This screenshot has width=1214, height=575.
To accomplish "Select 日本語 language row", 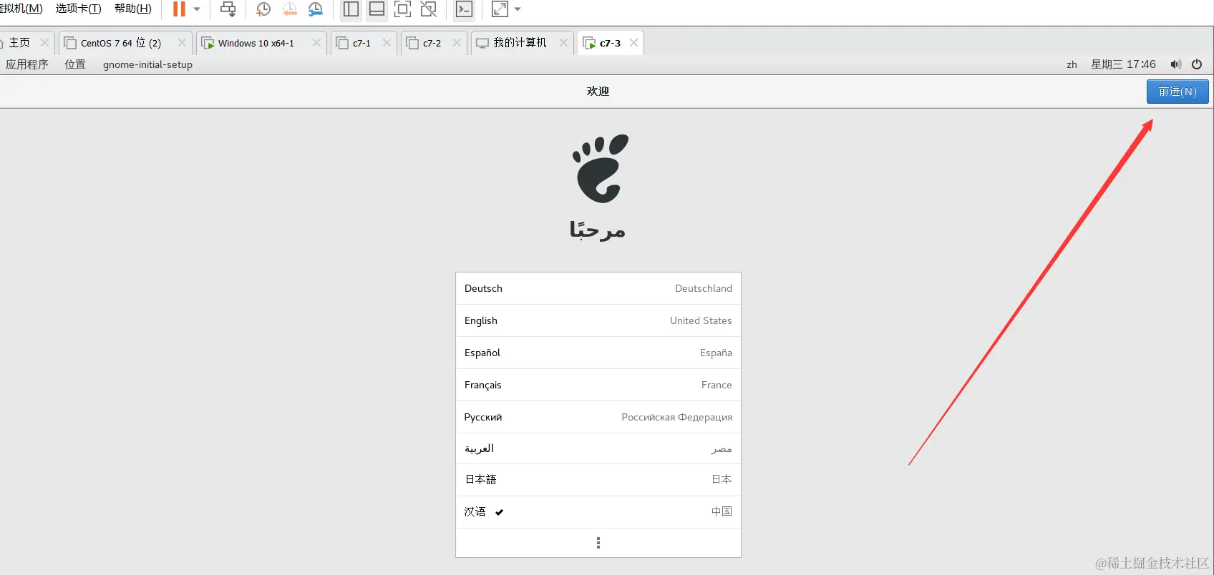I will tap(598, 480).
